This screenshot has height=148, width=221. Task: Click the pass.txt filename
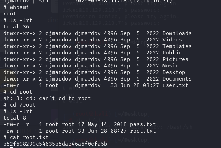tap(143, 124)
